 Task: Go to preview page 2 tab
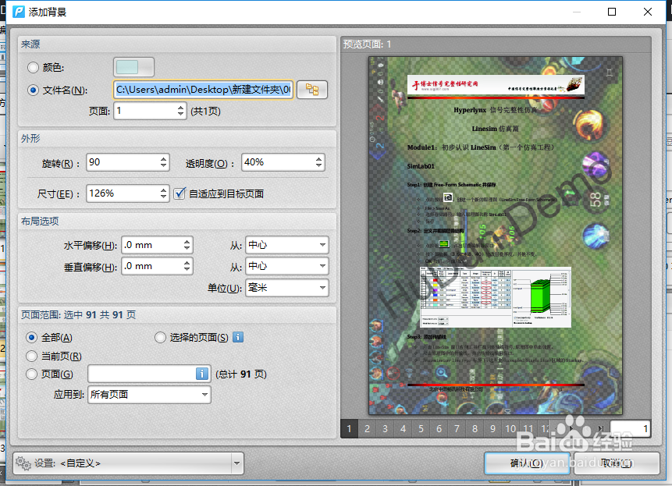point(368,428)
